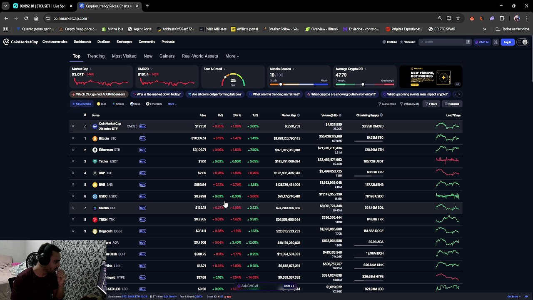Image resolution: width=533 pixels, height=300 pixels.
Task: Open the Market Cap filter dropdown
Action: point(387,104)
